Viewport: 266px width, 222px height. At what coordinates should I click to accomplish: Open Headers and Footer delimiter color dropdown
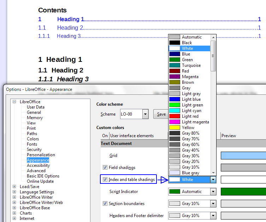(x=213, y=216)
